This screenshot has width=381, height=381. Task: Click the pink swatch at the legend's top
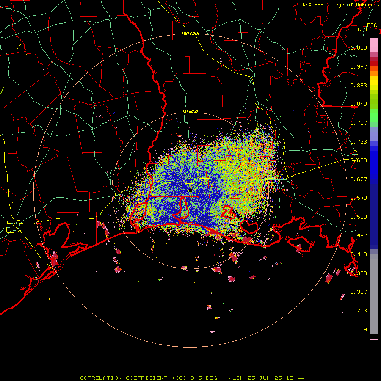point(374,45)
